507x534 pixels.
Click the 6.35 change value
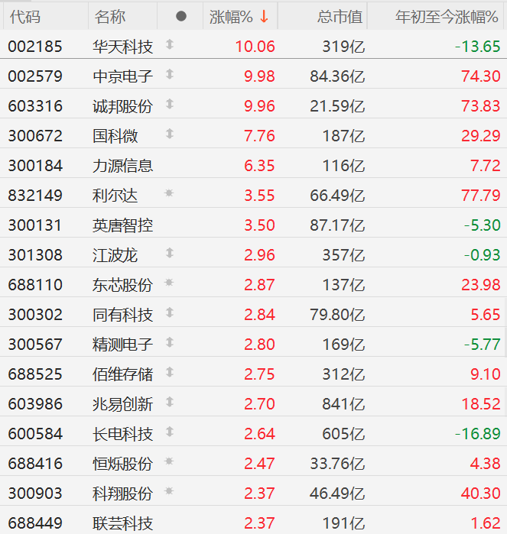click(259, 166)
